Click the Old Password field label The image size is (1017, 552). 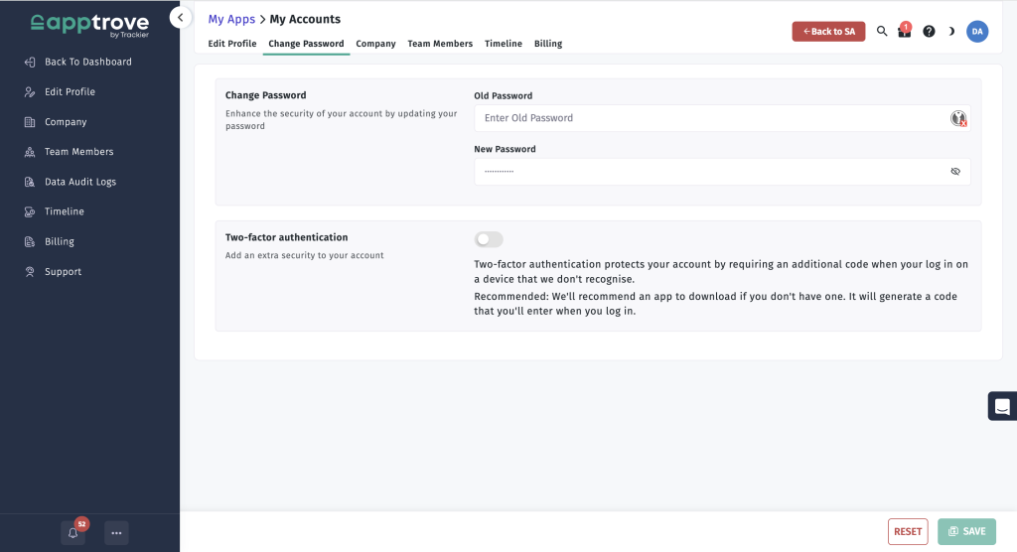click(x=504, y=96)
